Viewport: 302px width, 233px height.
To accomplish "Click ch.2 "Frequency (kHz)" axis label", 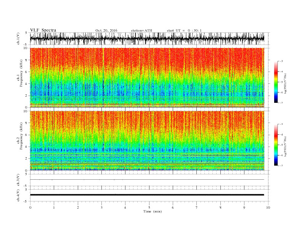I will pyautogui.click(x=21, y=136).
